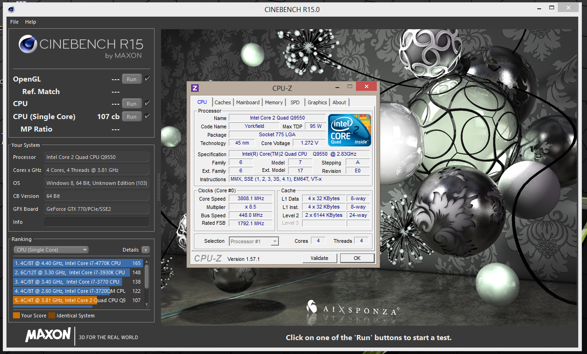Click the Info input field
Screen dimensions: 587x354
(97, 222)
